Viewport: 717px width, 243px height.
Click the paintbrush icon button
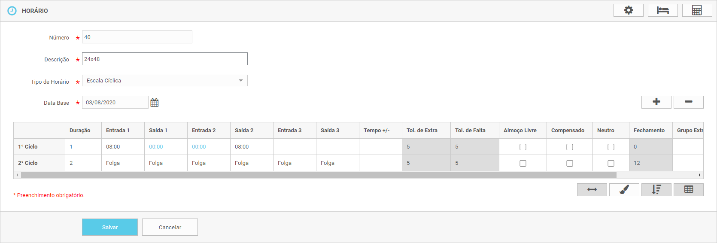click(x=624, y=190)
